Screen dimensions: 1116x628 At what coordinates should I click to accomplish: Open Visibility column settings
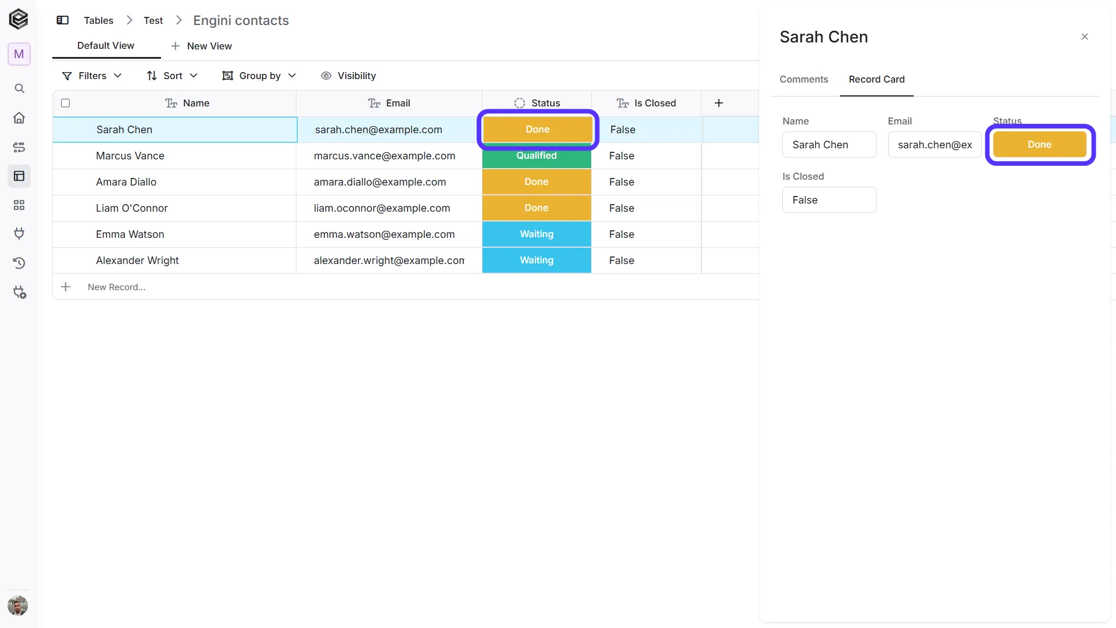coord(348,76)
